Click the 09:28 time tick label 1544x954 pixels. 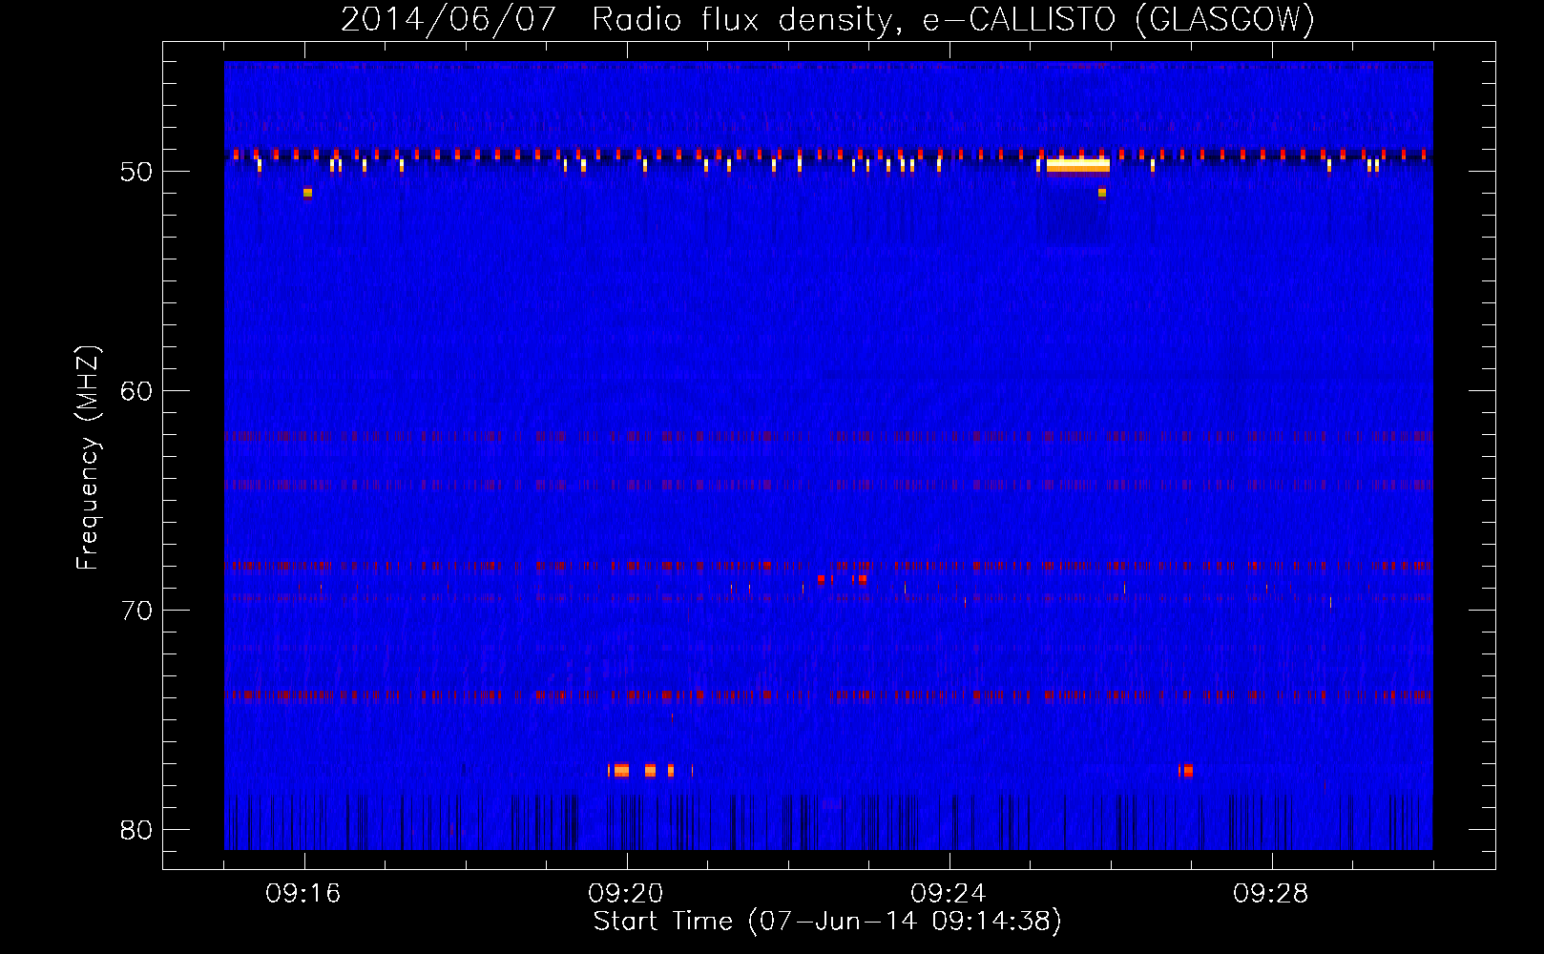click(x=1271, y=894)
